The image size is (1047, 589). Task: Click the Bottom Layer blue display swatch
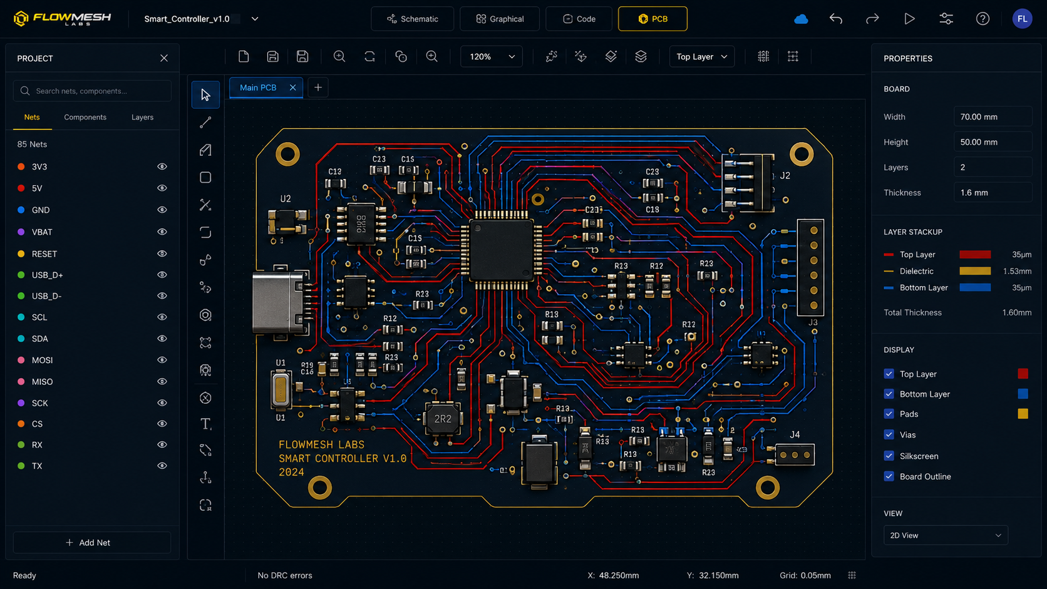point(1023,394)
